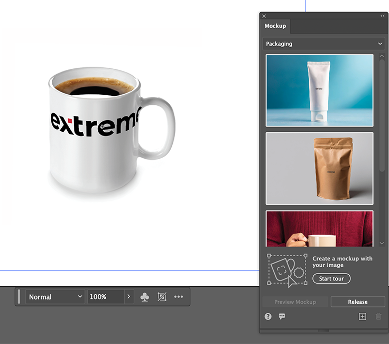Viewport: 389px width, 344px height.
Task: Collapse the Mockup panel with double arrows
Action: 382,16
